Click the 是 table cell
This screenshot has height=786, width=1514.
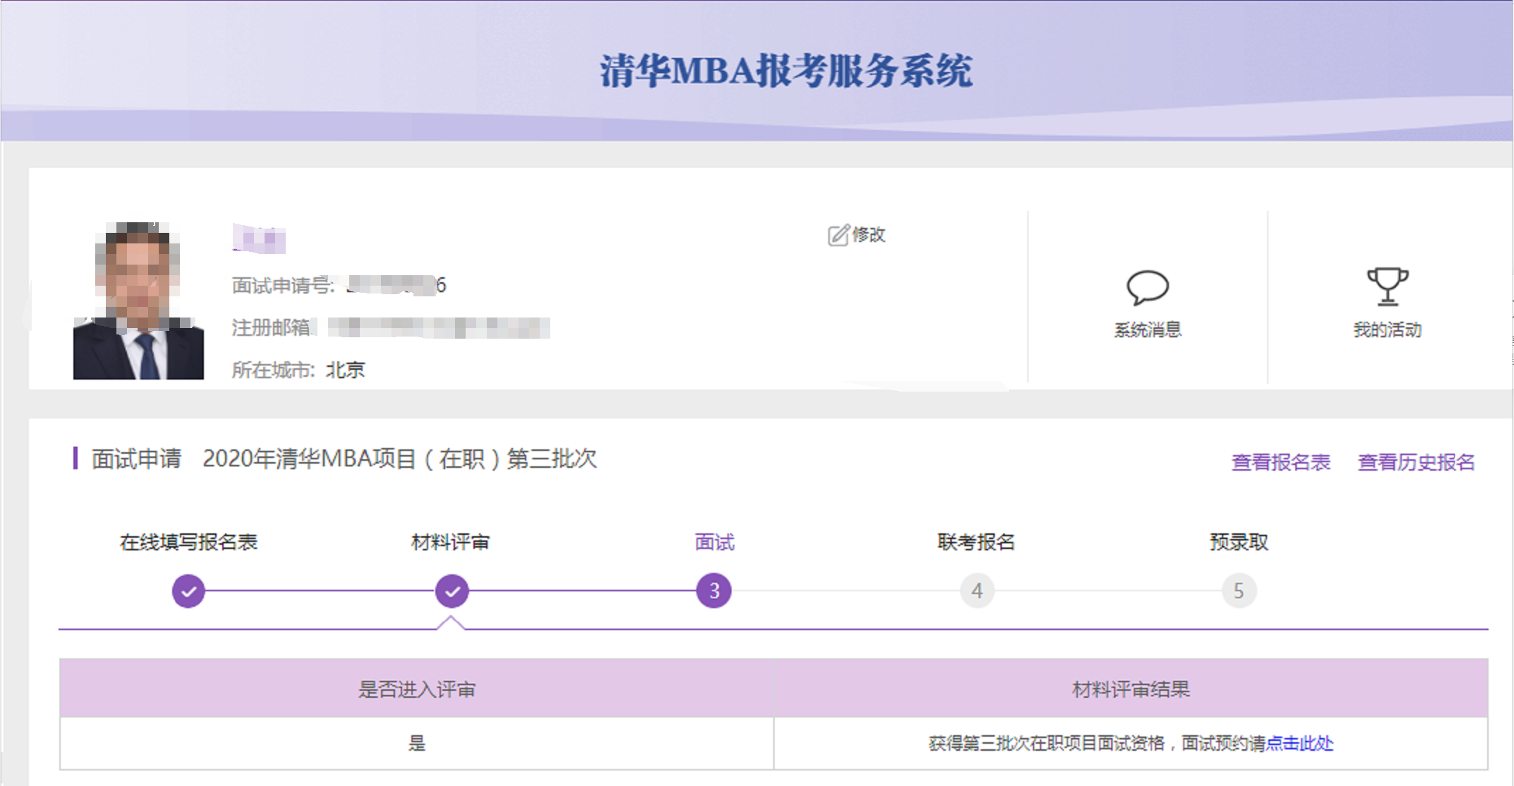coord(417,743)
